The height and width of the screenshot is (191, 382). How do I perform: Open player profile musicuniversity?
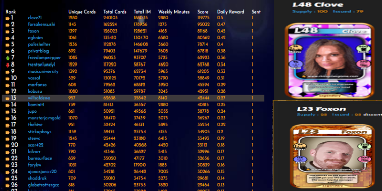[x=43, y=71]
